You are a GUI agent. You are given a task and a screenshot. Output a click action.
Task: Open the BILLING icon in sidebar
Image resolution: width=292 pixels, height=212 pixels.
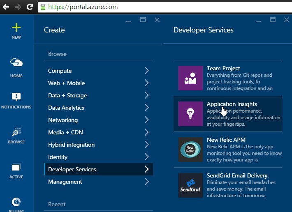16,202
